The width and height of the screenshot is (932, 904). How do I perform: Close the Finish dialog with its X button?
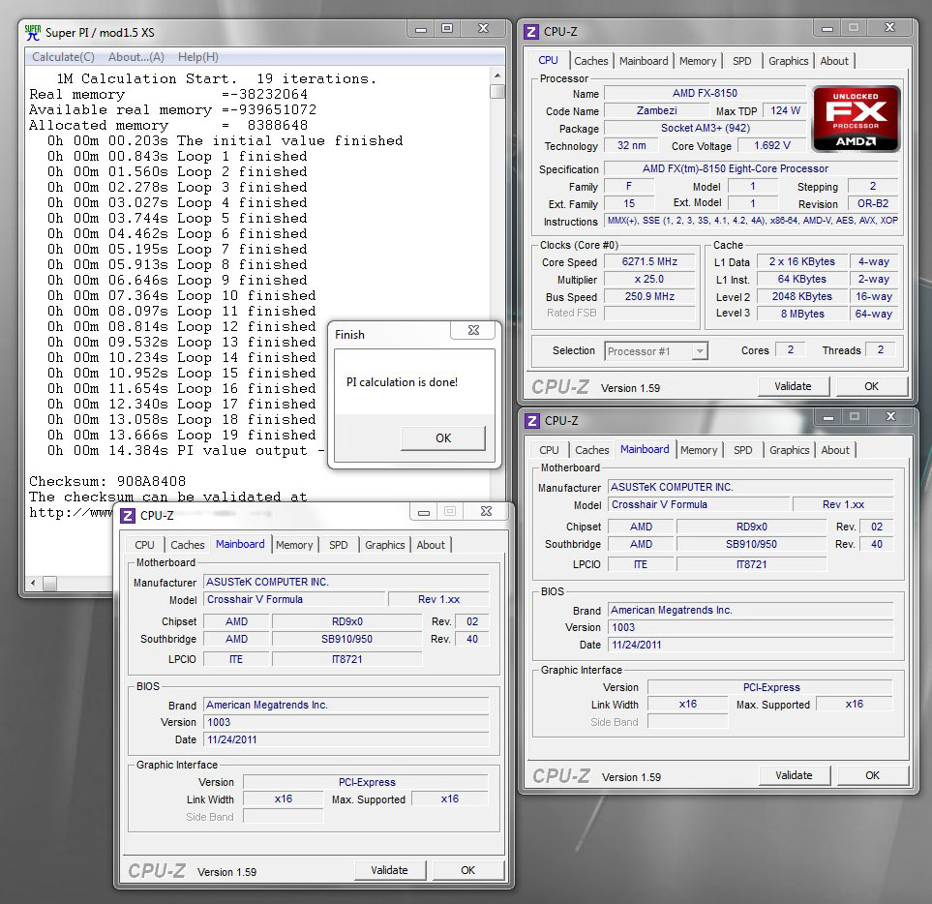[473, 330]
